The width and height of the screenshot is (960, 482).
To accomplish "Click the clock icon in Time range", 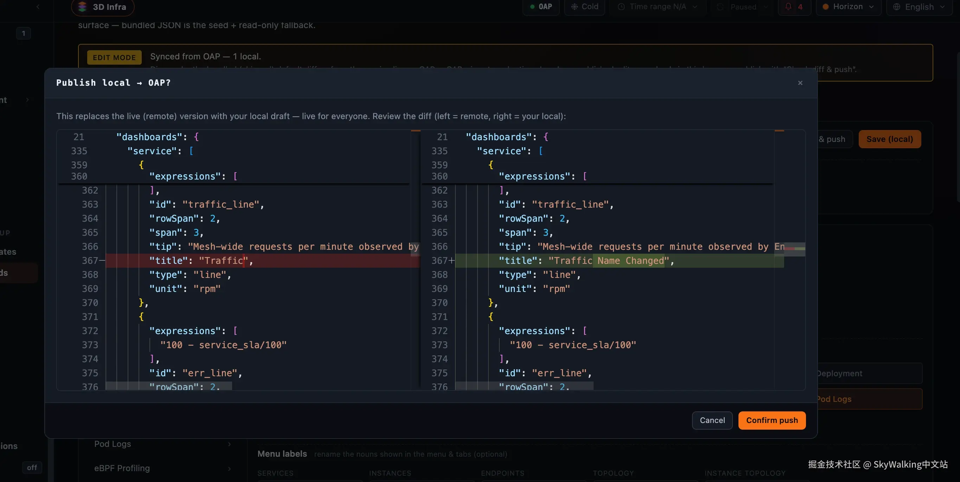I will click(x=621, y=7).
